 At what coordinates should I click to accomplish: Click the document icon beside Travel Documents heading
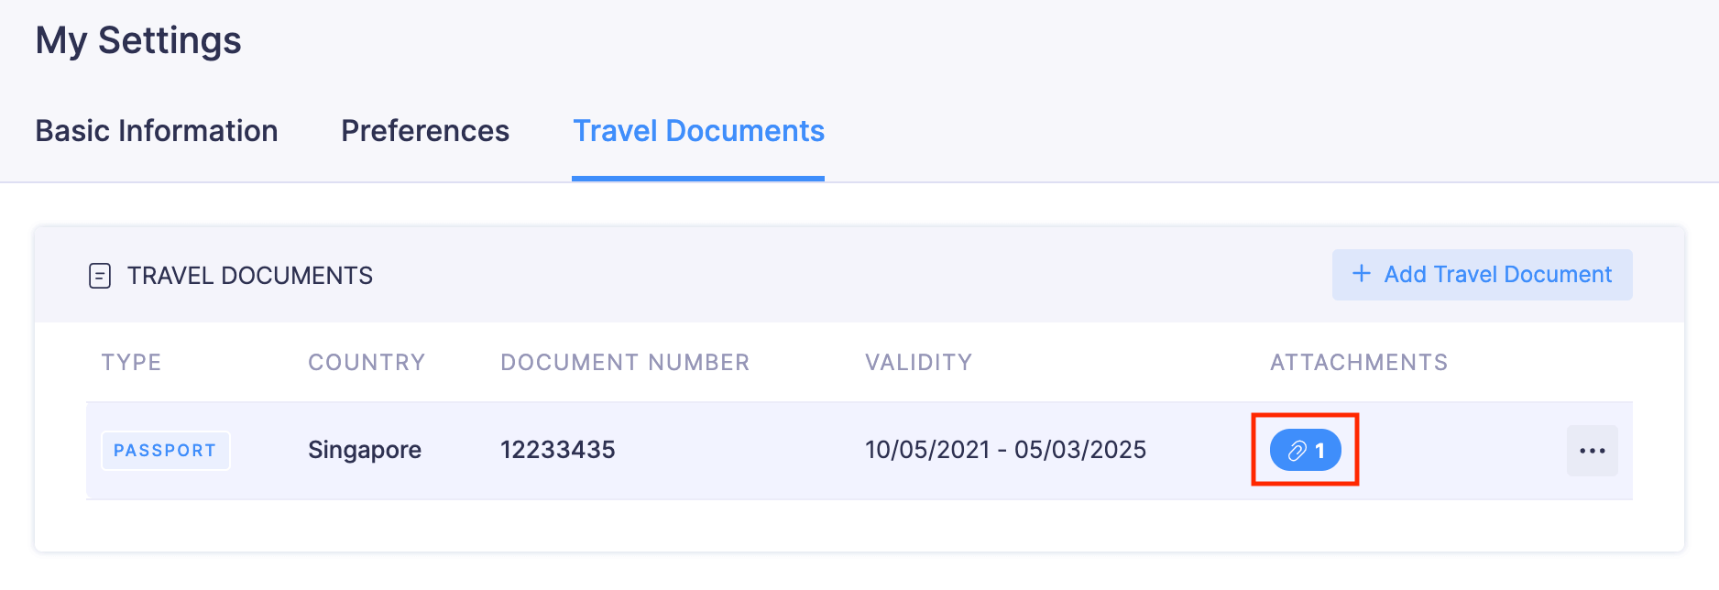(x=100, y=276)
